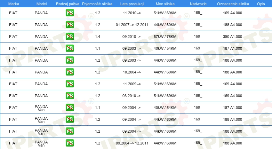The image size is (272, 149).
Task: Click the engine code 350 A1.000
Action: point(232,37)
